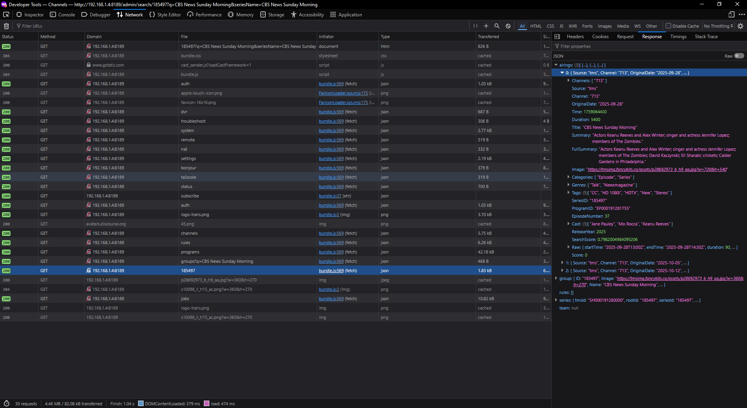Open request blocking icon
This screenshot has height=408, width=747.
click(508, 26)
